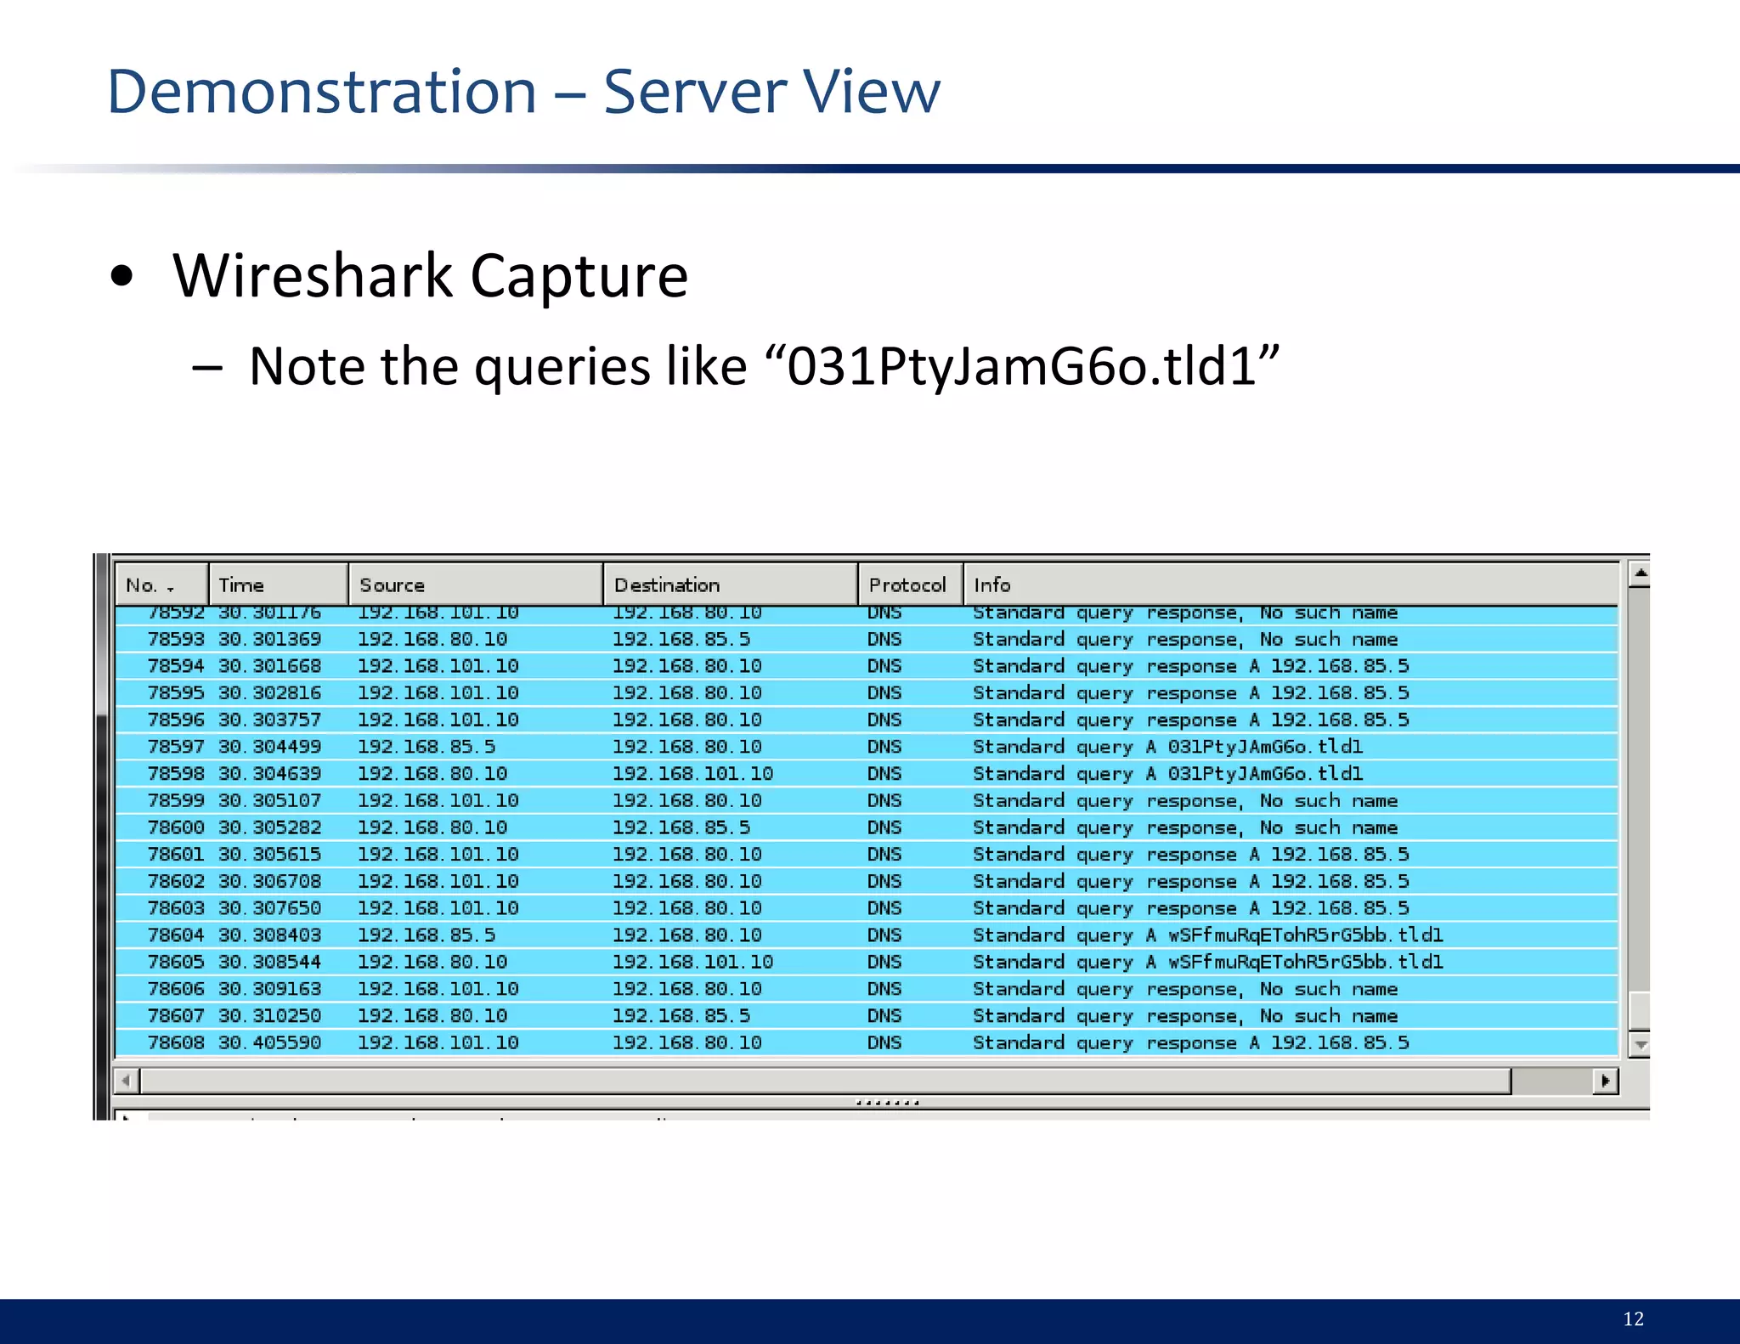Click source 192.168.85.5 in packet 78597
The width and height of the screenshot is (1740, 1344).
(x=427, y=747)
